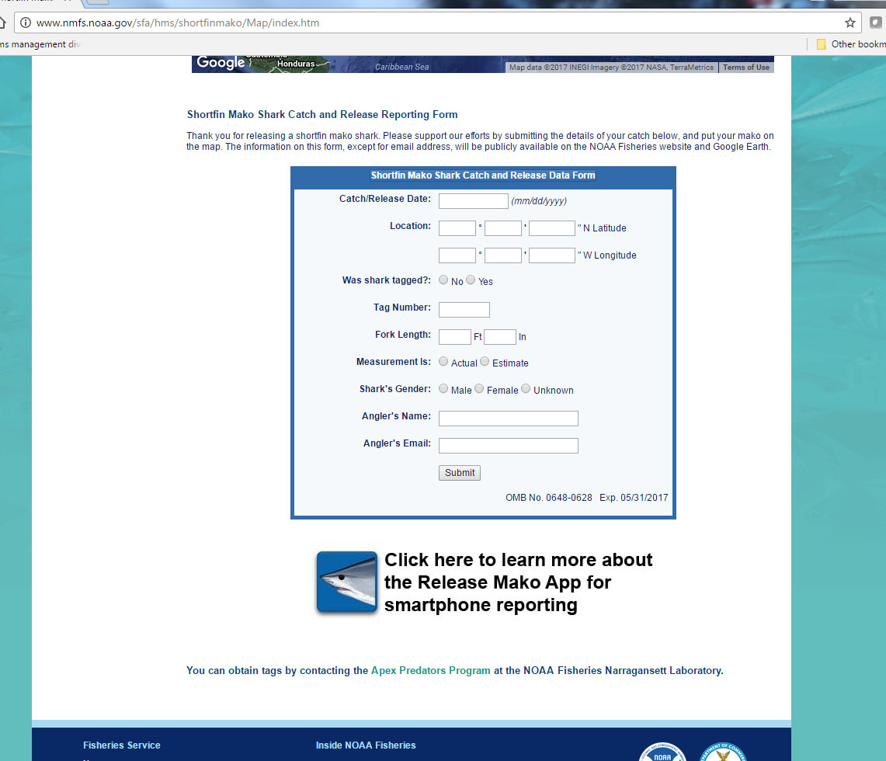This screenshot has width=886, height=761.
Task: Open the Apex Predators Program link
Action: coord(430,671)
